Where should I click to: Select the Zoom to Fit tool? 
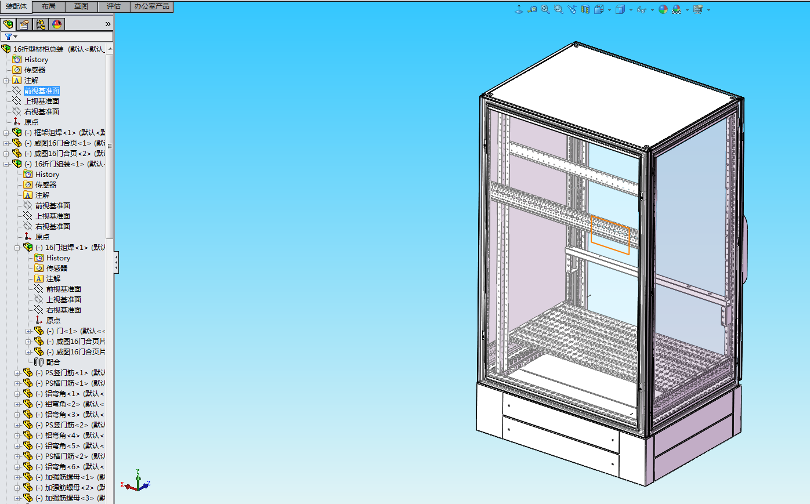coord(544,10)
